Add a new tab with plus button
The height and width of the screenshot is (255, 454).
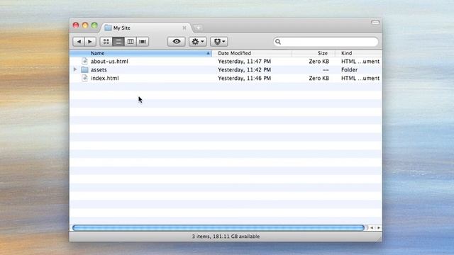199,28
